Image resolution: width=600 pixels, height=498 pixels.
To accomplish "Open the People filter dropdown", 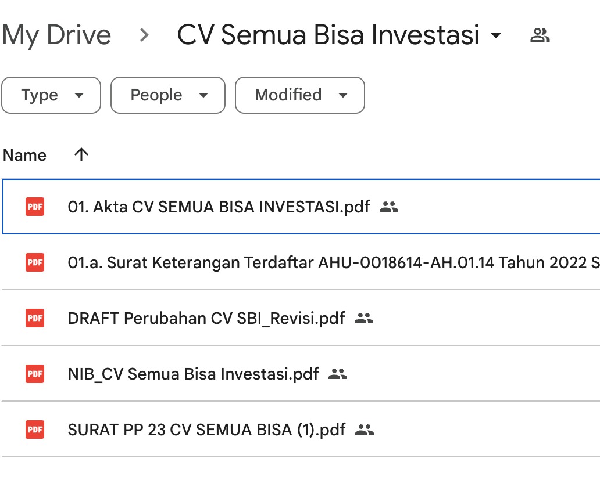I will (167, 95).
